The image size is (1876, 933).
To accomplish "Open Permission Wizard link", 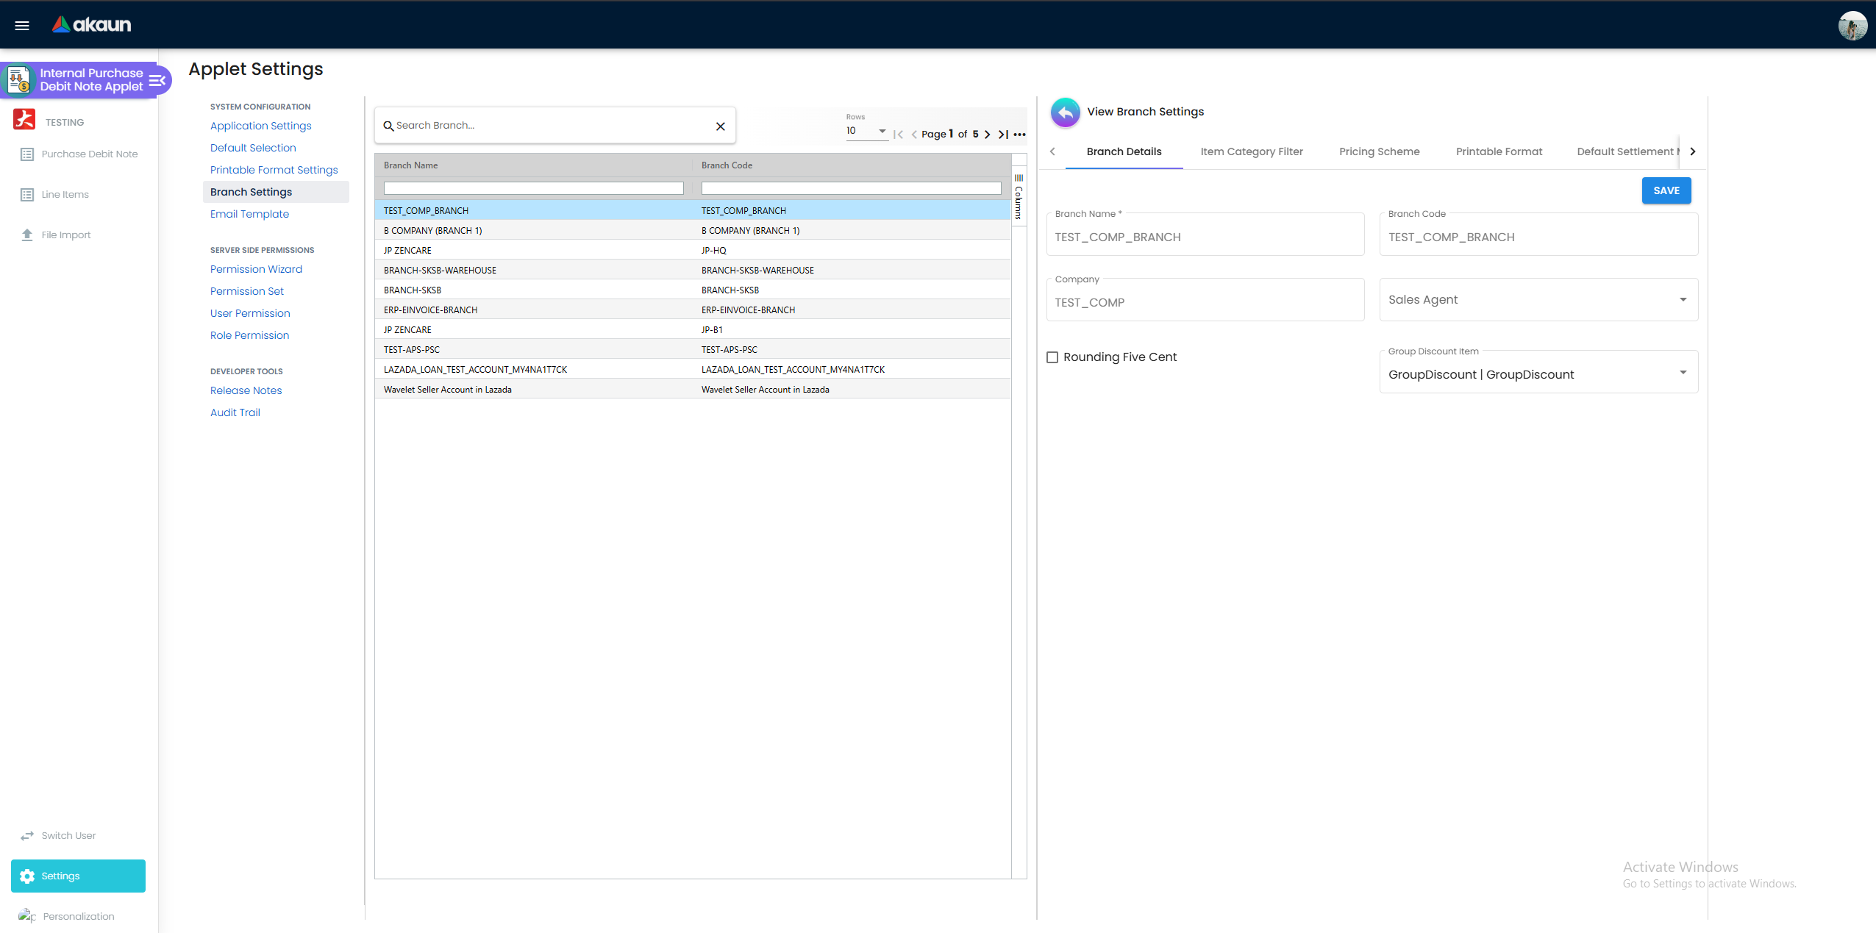I will pyautogui.click(x=256, y=269).
